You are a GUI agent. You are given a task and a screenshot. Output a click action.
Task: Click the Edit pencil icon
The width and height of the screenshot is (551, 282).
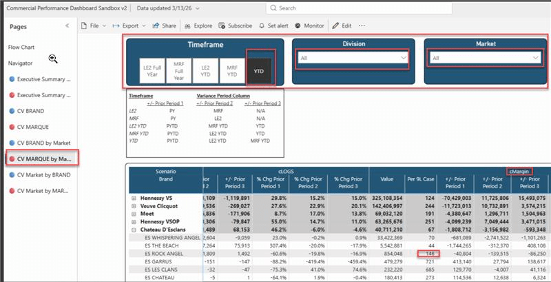tap(335, 26)
